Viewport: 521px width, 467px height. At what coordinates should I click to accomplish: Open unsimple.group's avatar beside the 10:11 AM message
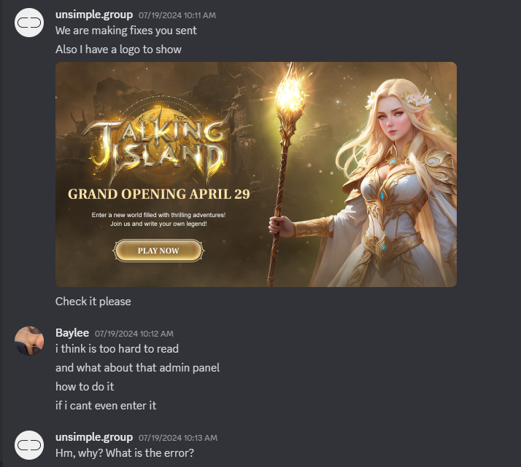pyautogui.click(x=29, y=23)
